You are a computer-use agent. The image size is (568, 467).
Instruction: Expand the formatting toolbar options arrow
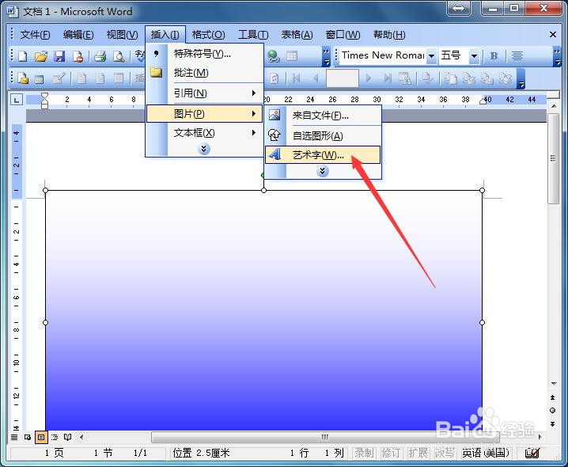point(557,56)
